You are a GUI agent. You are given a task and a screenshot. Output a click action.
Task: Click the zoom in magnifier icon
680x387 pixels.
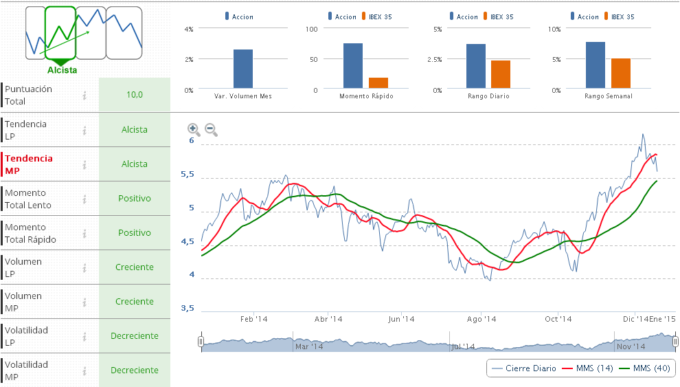(193, 129)
